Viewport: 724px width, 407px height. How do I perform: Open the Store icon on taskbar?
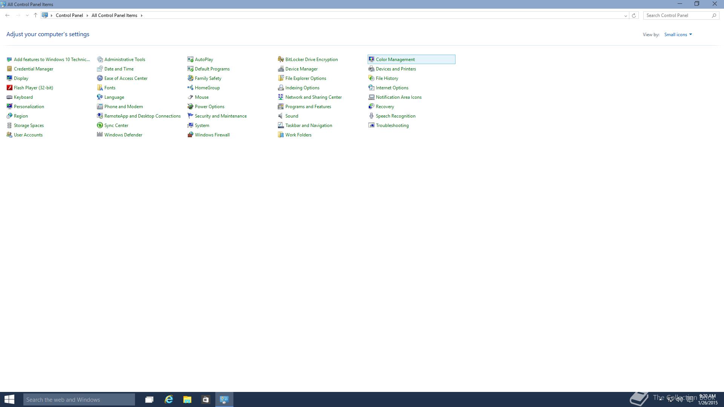206,399
